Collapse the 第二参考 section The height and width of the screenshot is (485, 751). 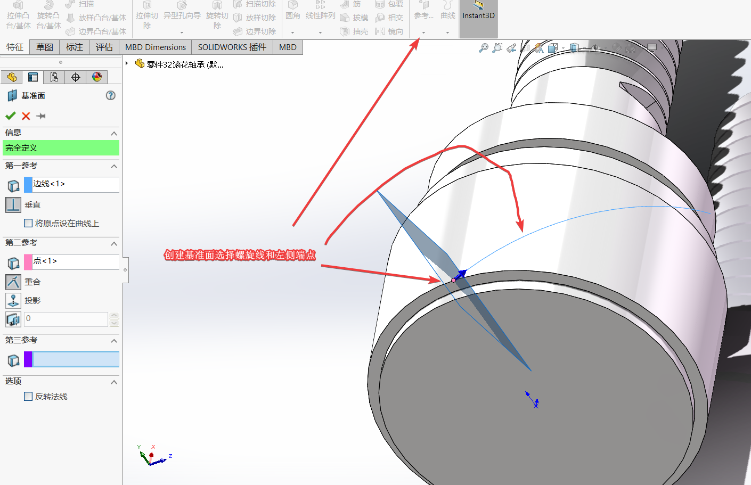pos(113,243)
